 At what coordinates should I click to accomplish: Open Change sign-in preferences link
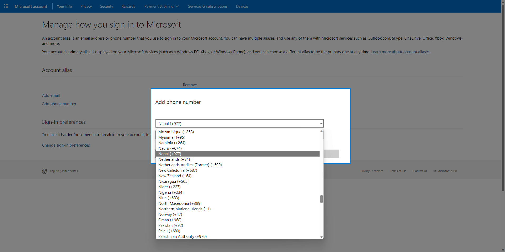point(66,145)
